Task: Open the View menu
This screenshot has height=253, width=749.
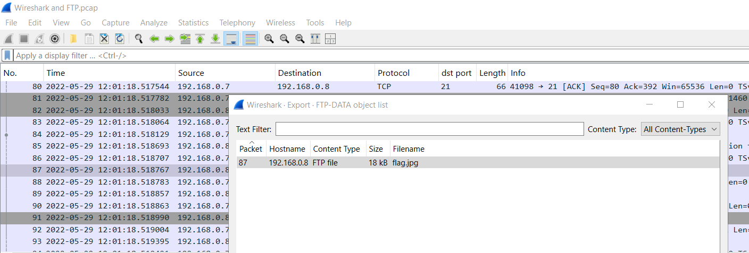Action: point(61,23)
